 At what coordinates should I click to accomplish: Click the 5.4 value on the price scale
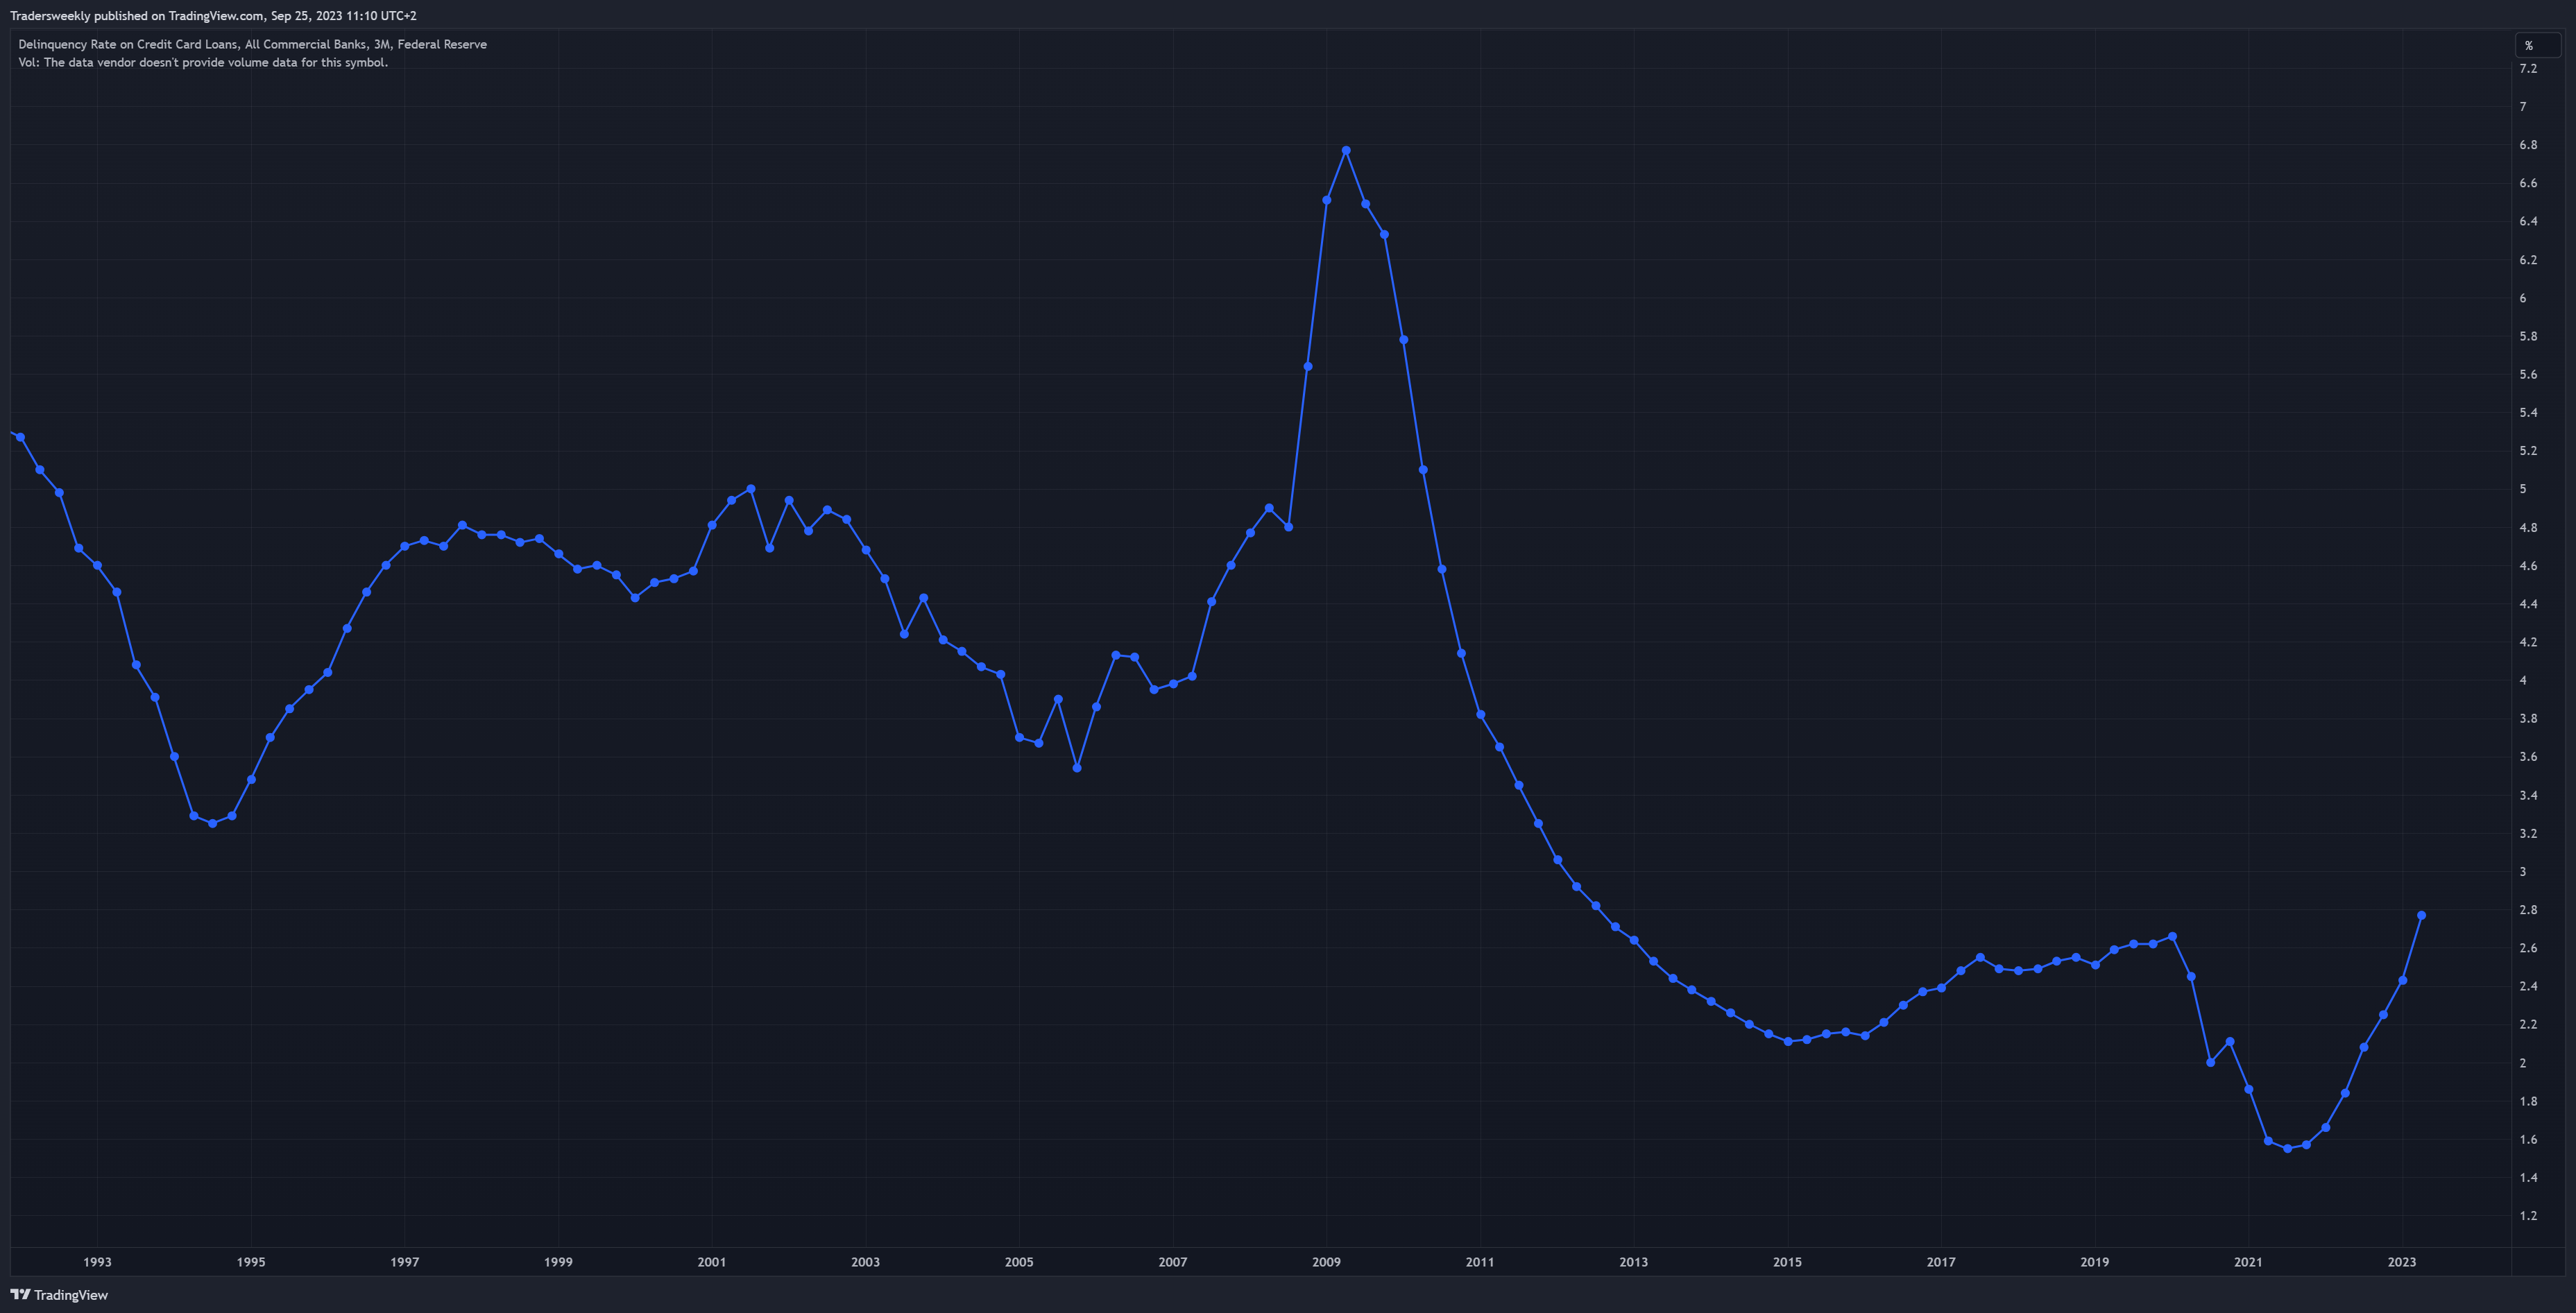2528,413
